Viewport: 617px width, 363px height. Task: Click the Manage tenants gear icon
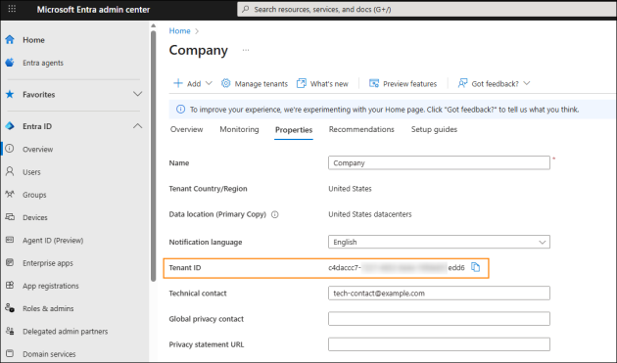[225, 83]
